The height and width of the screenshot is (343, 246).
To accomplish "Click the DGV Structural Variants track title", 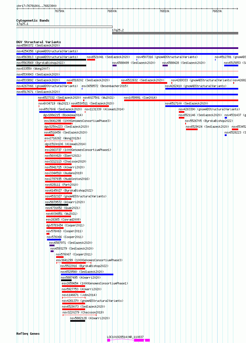I will [x=39, y=42].
